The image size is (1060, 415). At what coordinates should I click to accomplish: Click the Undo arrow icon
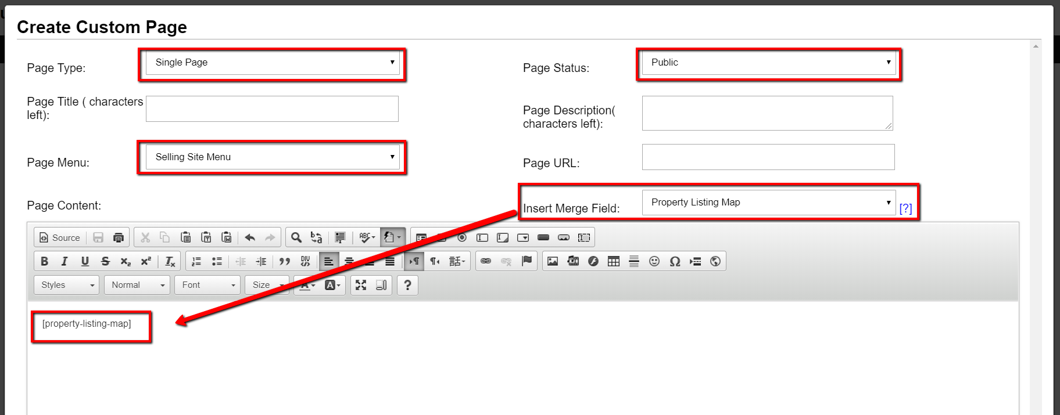click(250, 237)
